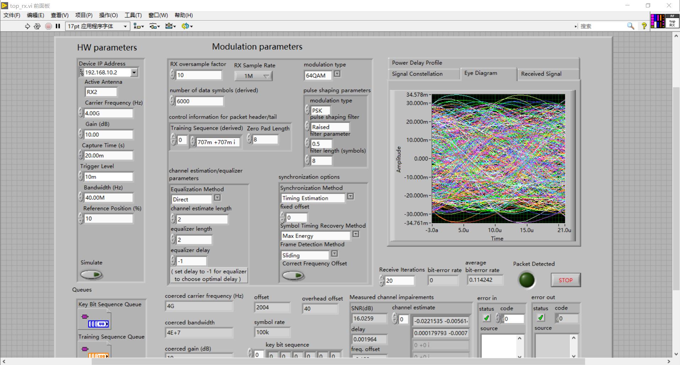
Task: Click the RX oversample factor field
Action: click(x=199, y=75)
